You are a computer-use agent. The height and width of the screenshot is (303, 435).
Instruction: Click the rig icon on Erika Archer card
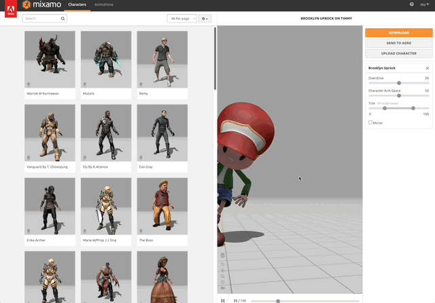(x=29, y=231)
